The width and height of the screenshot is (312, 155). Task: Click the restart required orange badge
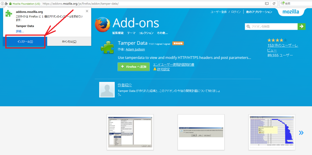pyautogui.click(x=178, y=43)
